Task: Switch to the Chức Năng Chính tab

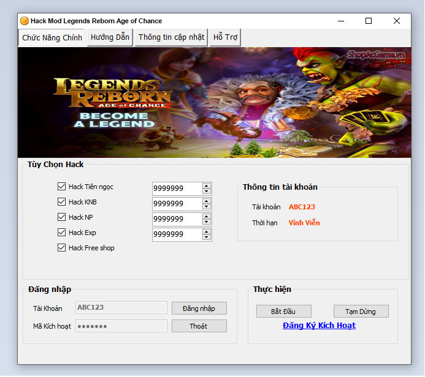Action: pos(52,37)
